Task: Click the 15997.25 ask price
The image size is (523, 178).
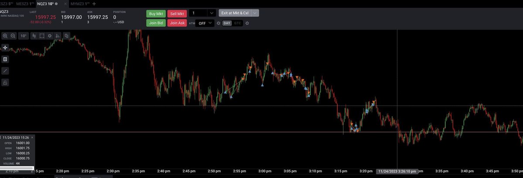Action: [98, 17]
